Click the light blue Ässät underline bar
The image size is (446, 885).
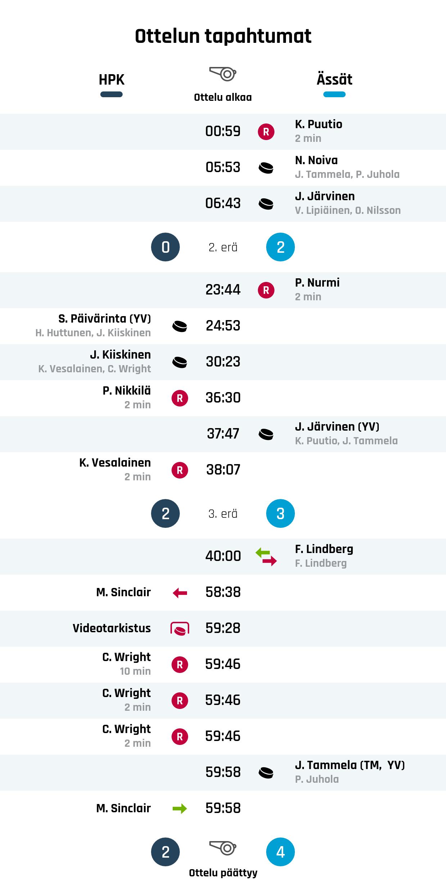334,95
